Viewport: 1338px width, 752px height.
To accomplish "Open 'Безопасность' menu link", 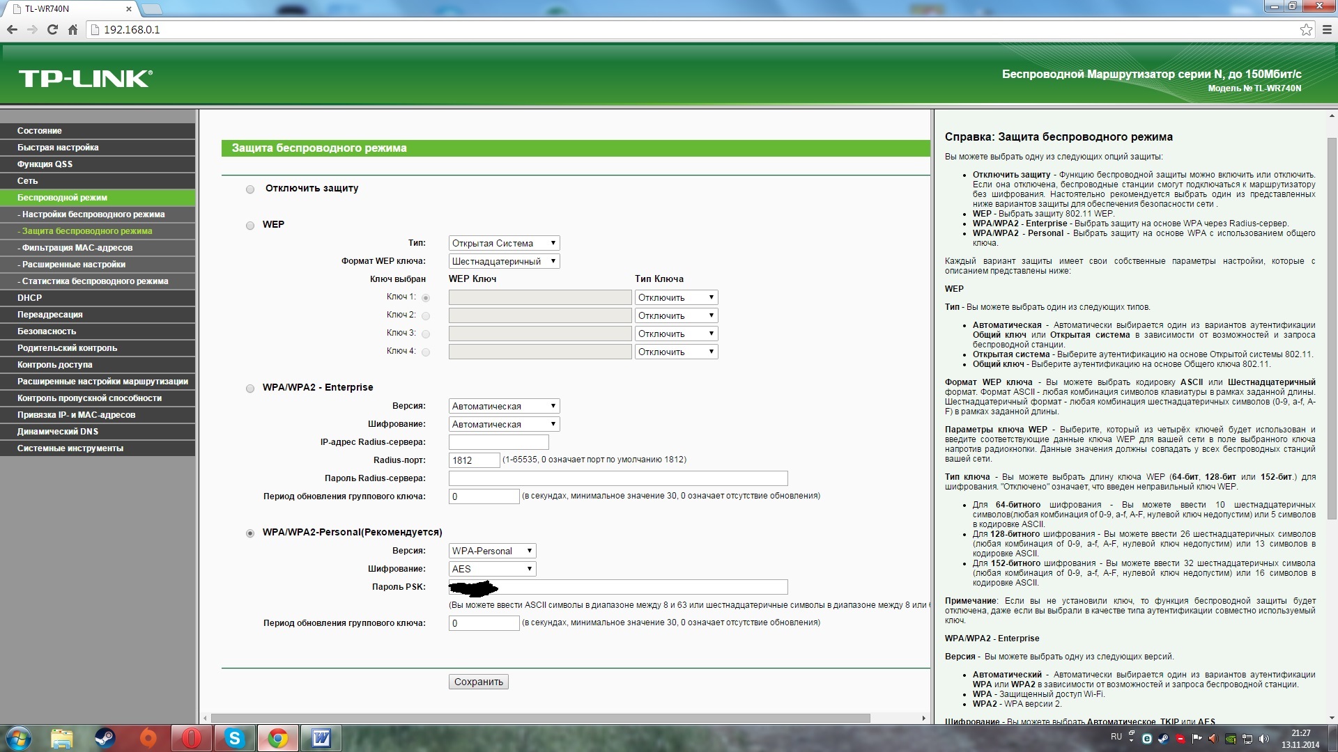I will click(x=98, y=331).
